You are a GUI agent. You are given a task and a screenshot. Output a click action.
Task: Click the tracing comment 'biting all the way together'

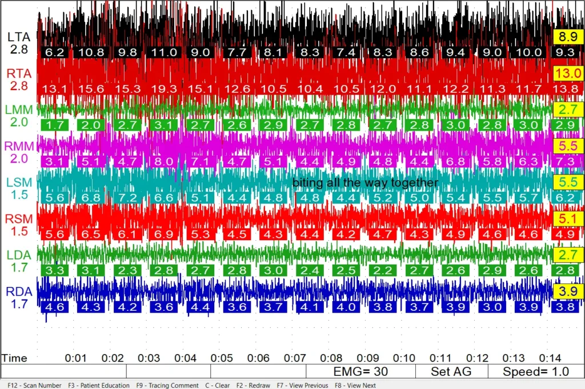click(365, 183)
